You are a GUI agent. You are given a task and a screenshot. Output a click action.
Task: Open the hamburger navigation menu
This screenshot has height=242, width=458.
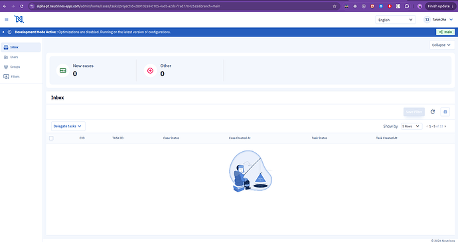(x=7, y=19)
